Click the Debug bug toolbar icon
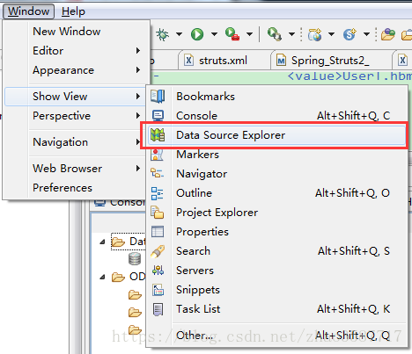This screenshot has width=412, height=354. tap(162, 34)
